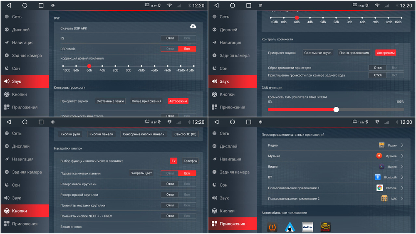Image resolution: width=416 pixels, height=234 pixels.
Task: Tap the Музыка app icon in the reassignment list
Action: (x=379, y=156)
